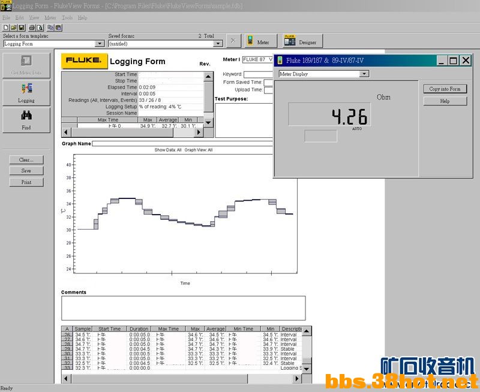Click the Clear... button
The image size is (480, 392).
click(26, 159)
